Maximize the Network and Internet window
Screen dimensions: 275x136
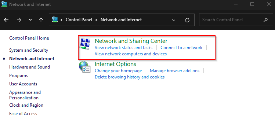tap(252, 4)
